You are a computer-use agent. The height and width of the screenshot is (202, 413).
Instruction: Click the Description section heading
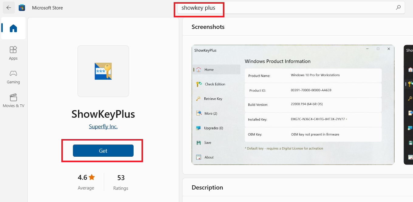point(207,187)
